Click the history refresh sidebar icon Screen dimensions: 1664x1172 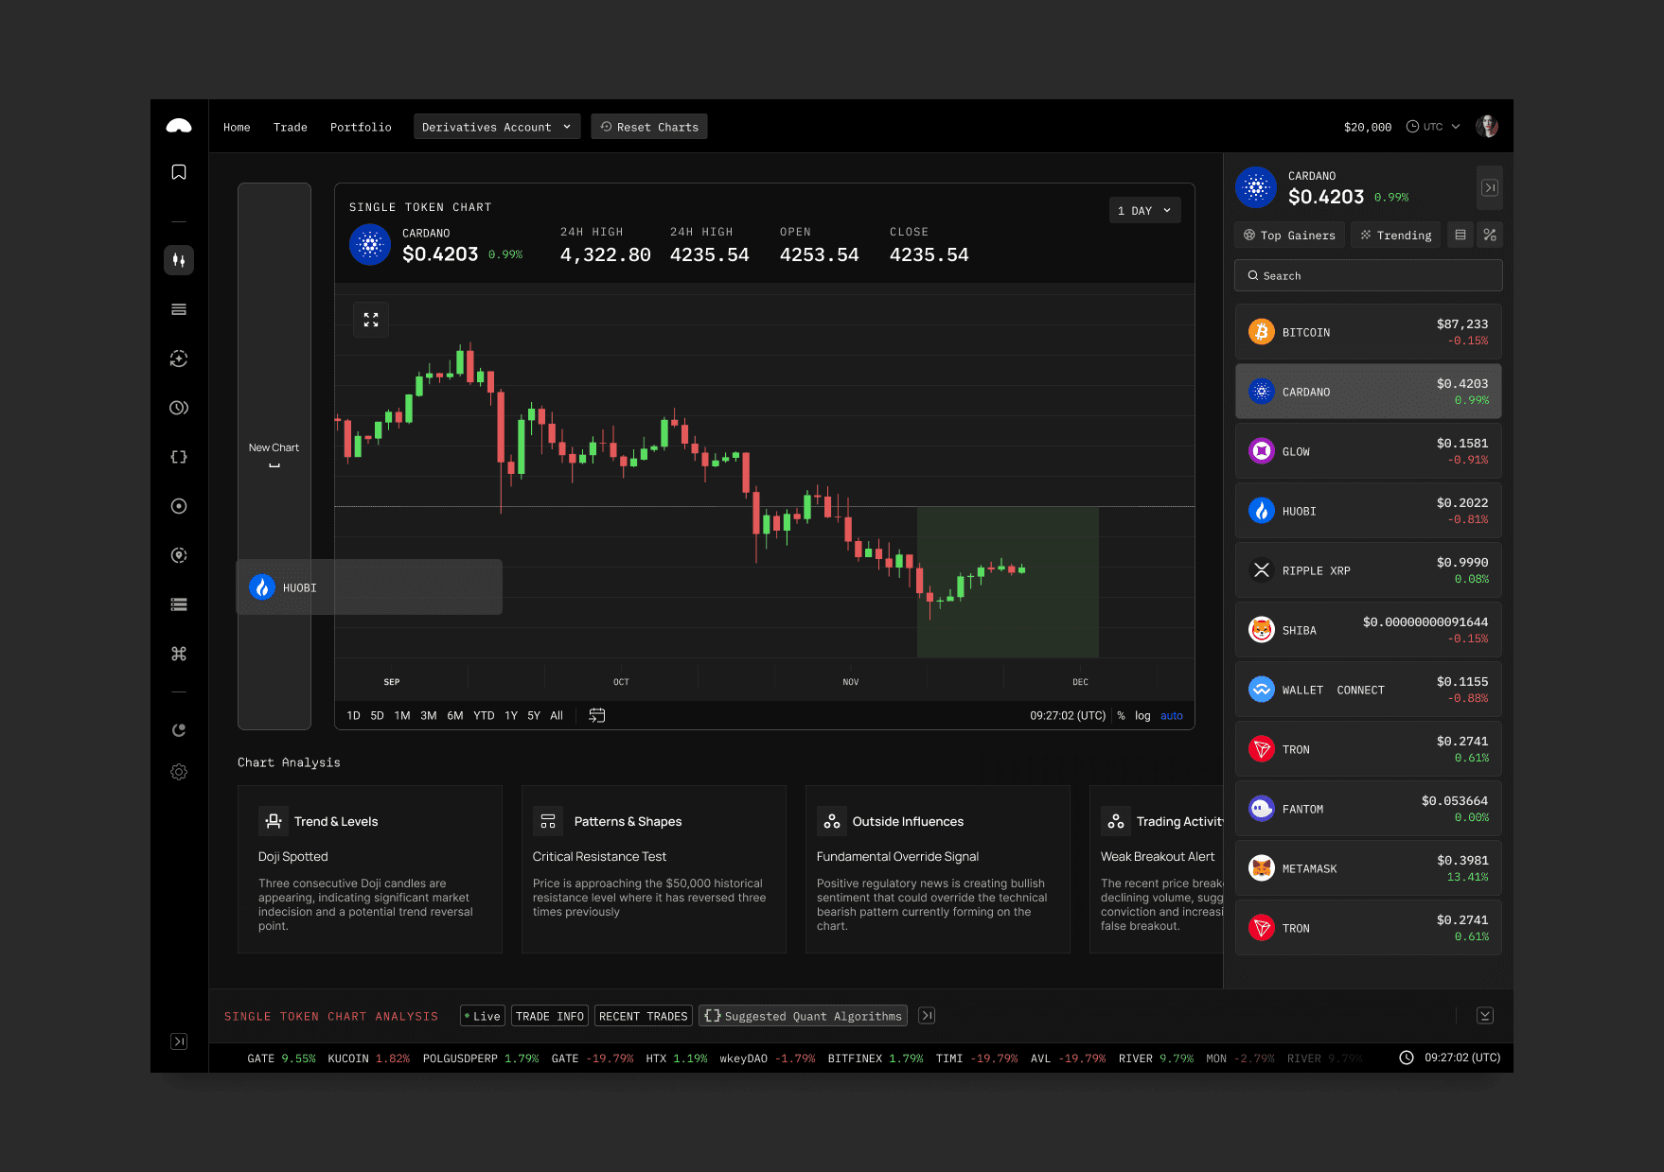pyautogui.click(x=179, y=730)
